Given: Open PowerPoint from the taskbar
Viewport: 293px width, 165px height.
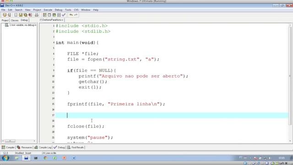Looking at the screenshot, I should click(x=64, y=158).
